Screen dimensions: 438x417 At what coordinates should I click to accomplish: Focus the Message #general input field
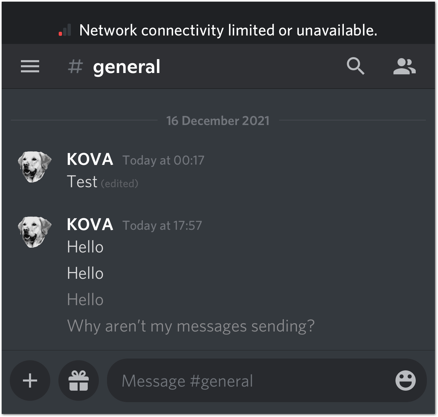[x=267, y=381]
